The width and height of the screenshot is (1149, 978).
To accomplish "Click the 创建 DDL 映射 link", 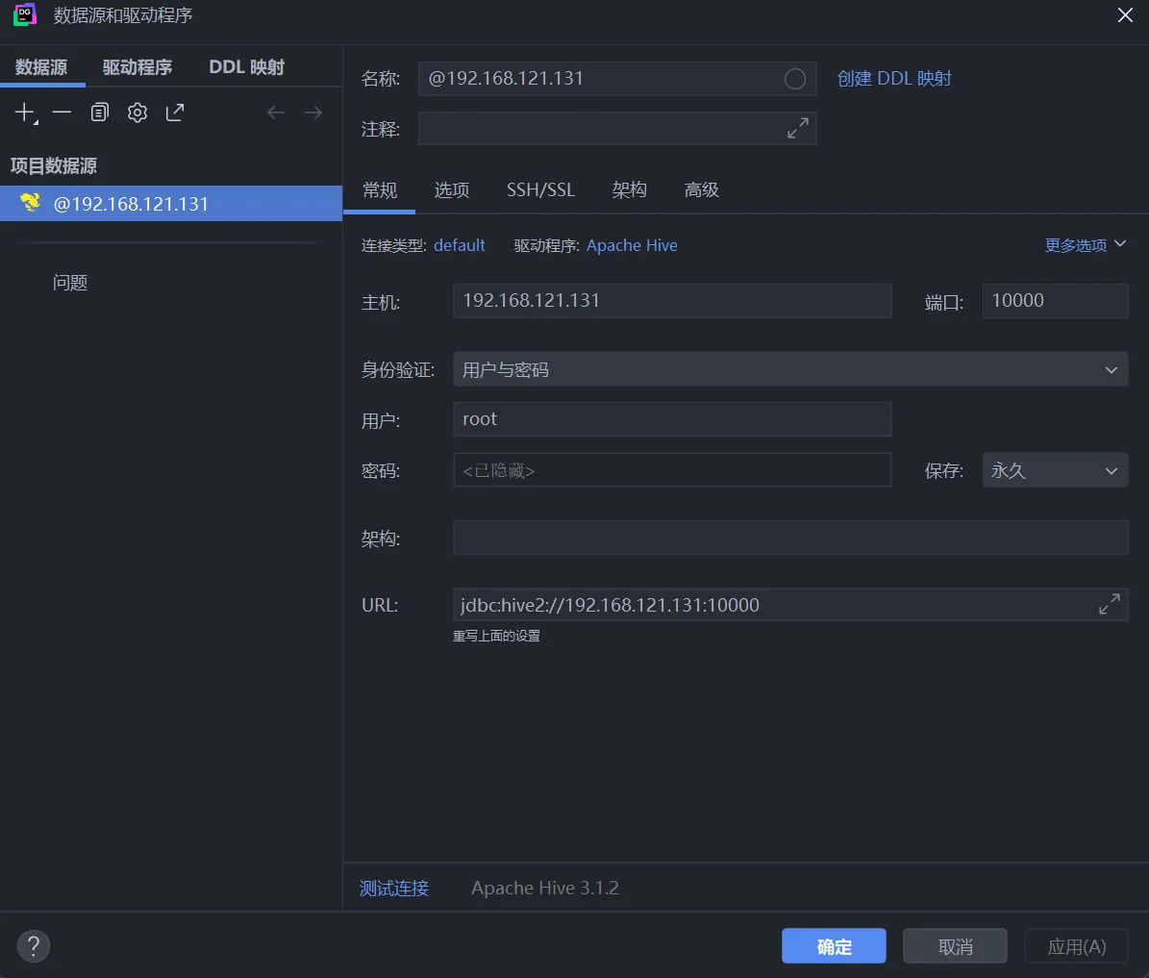I will (x=894, y=79).
